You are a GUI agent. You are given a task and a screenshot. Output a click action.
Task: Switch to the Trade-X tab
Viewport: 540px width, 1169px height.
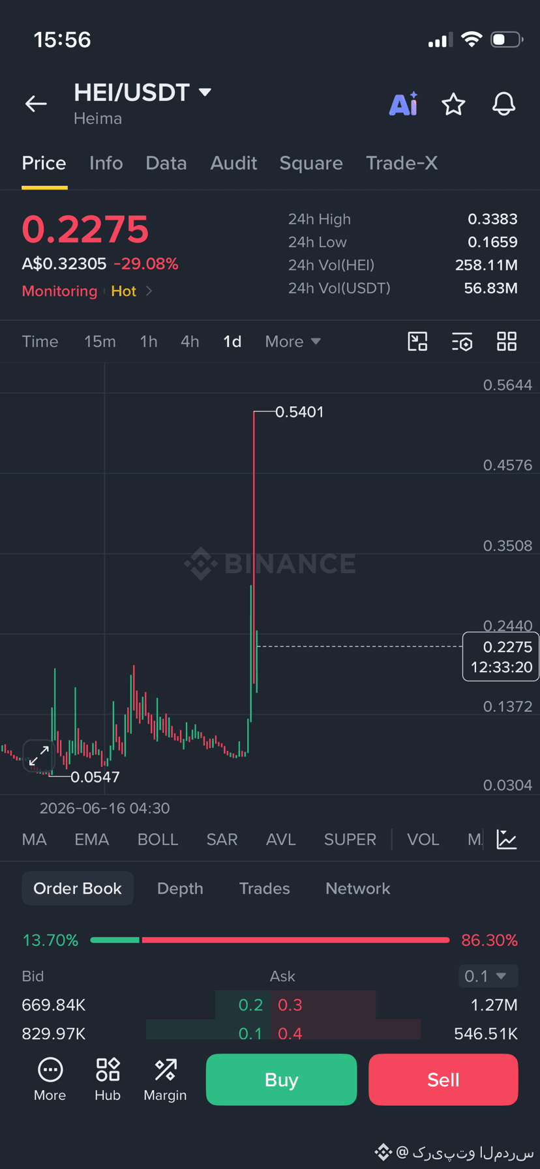pos(402,163)
